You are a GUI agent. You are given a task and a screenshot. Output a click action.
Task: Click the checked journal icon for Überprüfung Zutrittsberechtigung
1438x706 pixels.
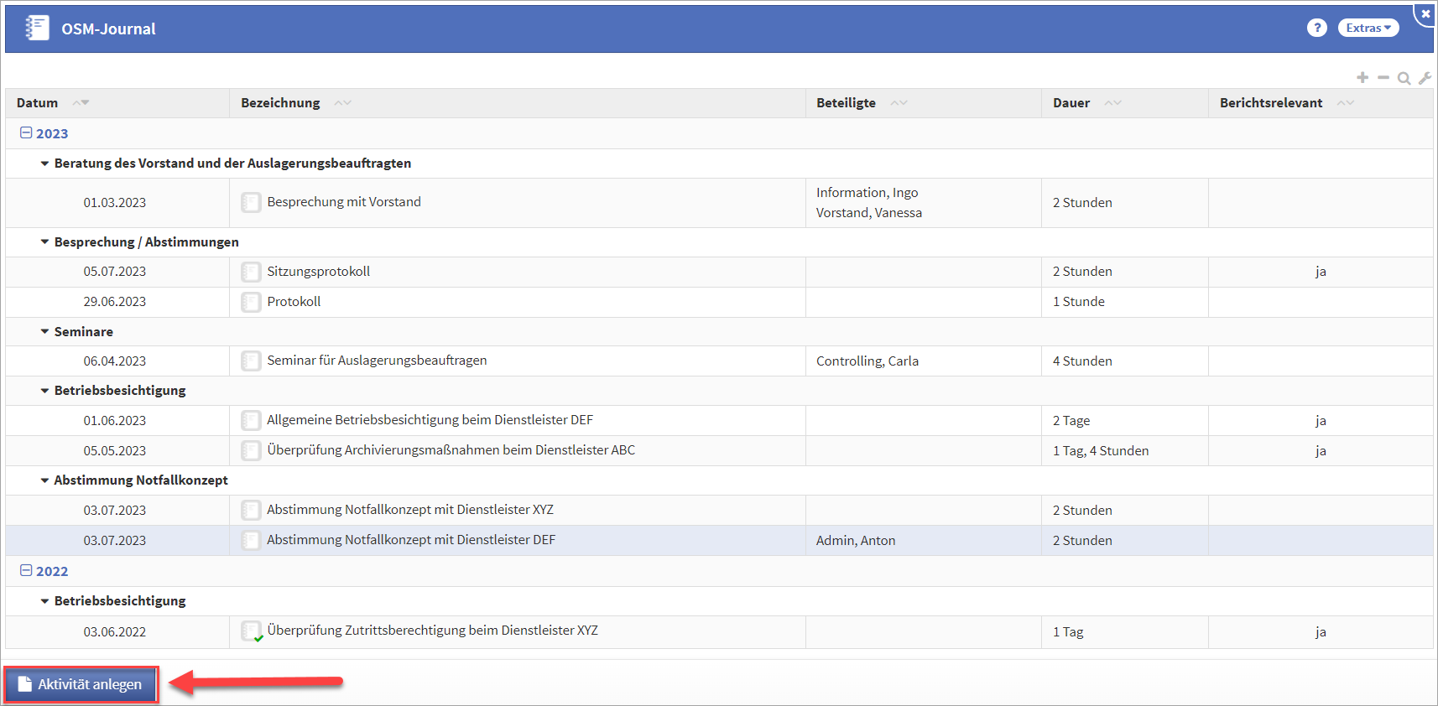tap(251, 631)
